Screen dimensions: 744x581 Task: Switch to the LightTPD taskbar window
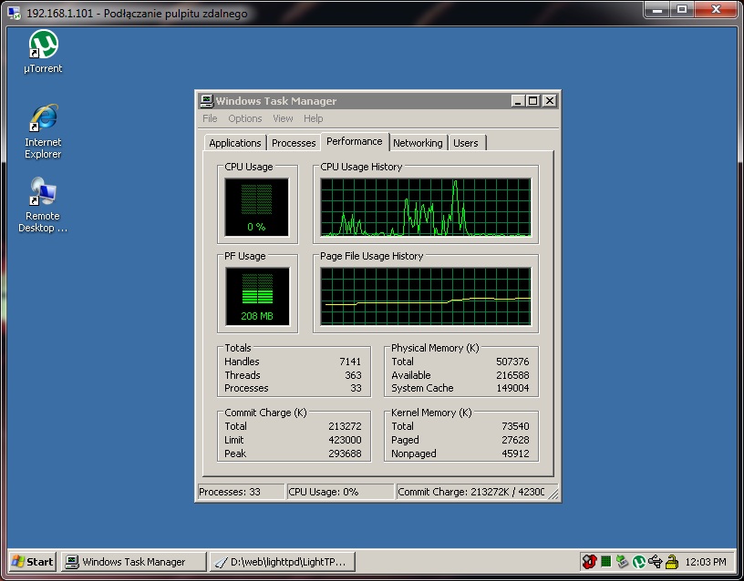click(283, 562)
